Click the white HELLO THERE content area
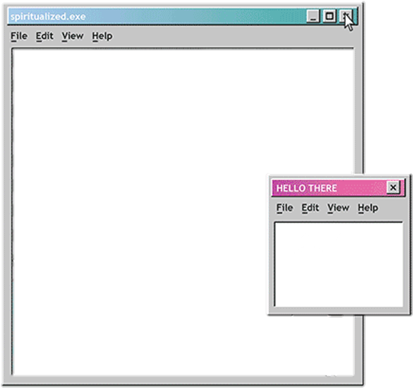Image resolution: width=413 pixels, height=388 pixels. [339, 264]
